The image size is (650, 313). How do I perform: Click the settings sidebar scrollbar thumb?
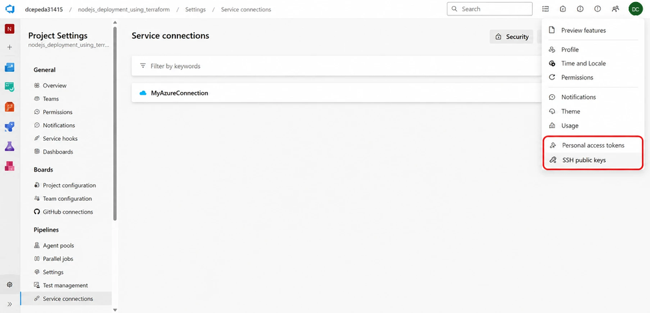click(115, 123)
